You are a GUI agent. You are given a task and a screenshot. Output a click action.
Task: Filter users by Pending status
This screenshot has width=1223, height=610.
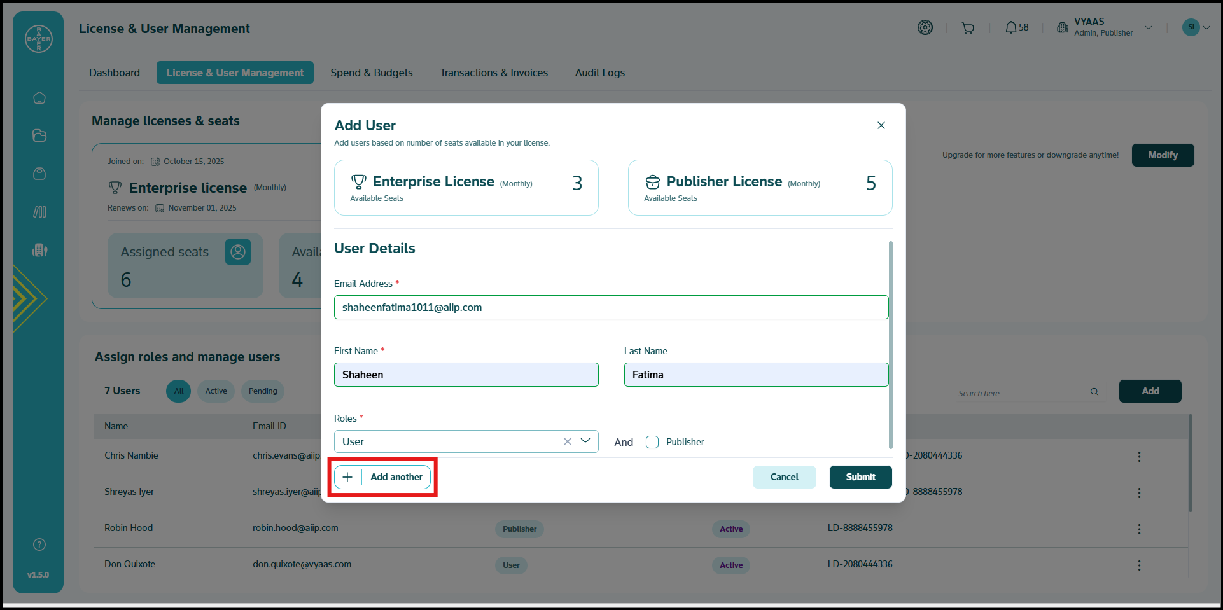point(263,391)
